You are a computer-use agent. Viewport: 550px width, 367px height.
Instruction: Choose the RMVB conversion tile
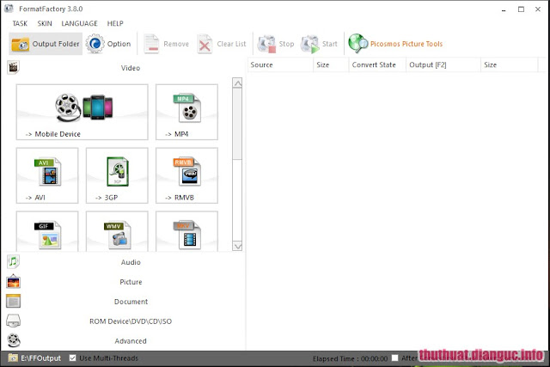click(186, 175)
